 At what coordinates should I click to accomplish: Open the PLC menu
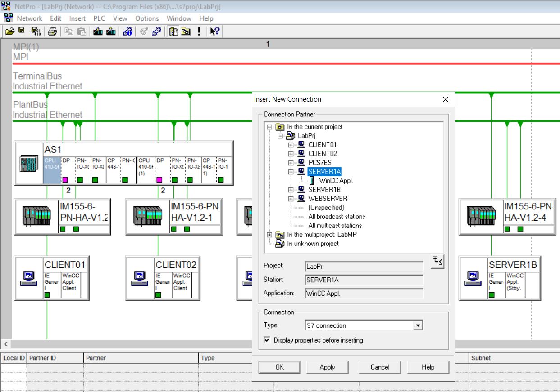click(x=99, y=18)
